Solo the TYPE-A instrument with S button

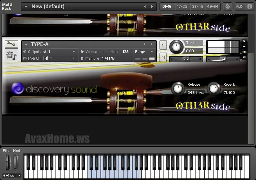tap(163, 45)
